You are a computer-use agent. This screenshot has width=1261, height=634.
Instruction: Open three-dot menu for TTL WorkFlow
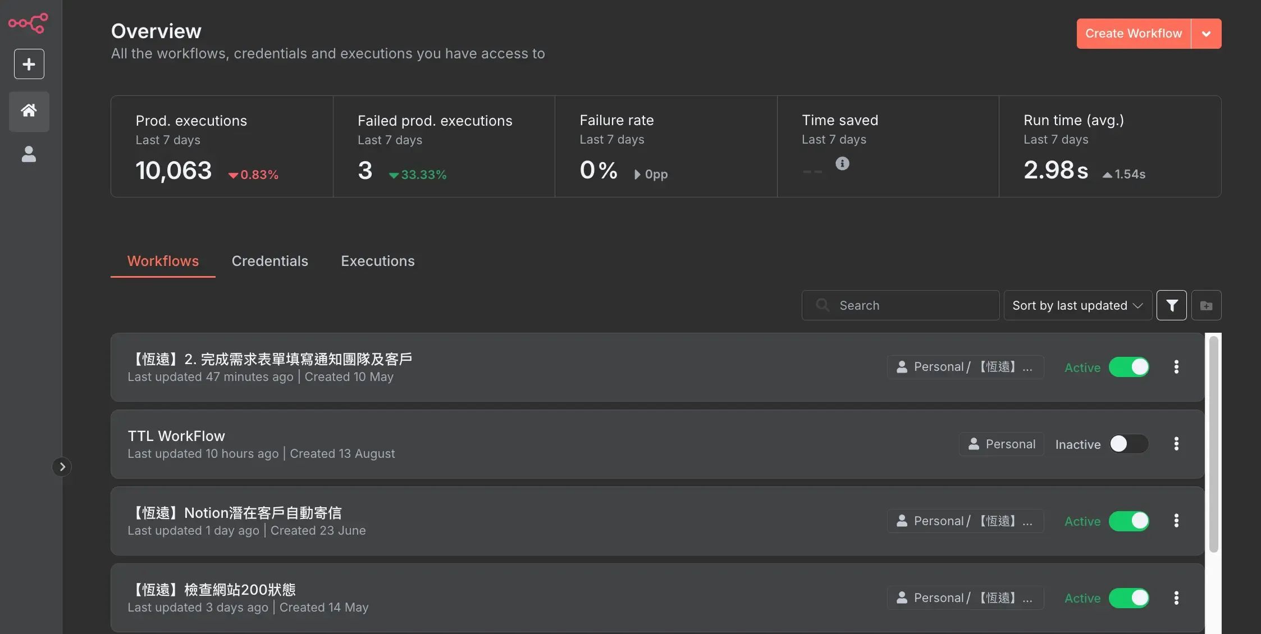1176,444
